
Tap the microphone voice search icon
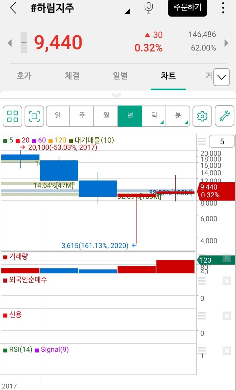click(149, 8)
